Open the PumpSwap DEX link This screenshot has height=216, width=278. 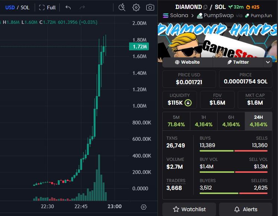[x=219, y=15]
